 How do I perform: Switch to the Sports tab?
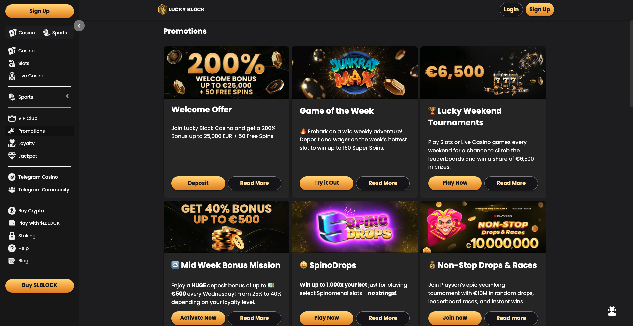[55, 33]
